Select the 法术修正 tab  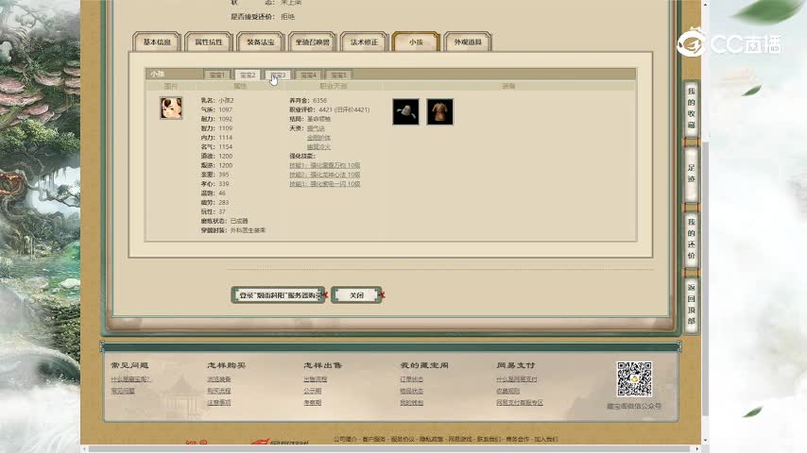point(364,42)
